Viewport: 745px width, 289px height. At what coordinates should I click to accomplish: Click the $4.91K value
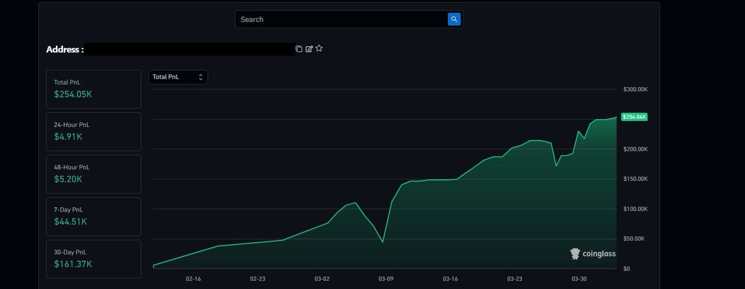tap(68, 136)
